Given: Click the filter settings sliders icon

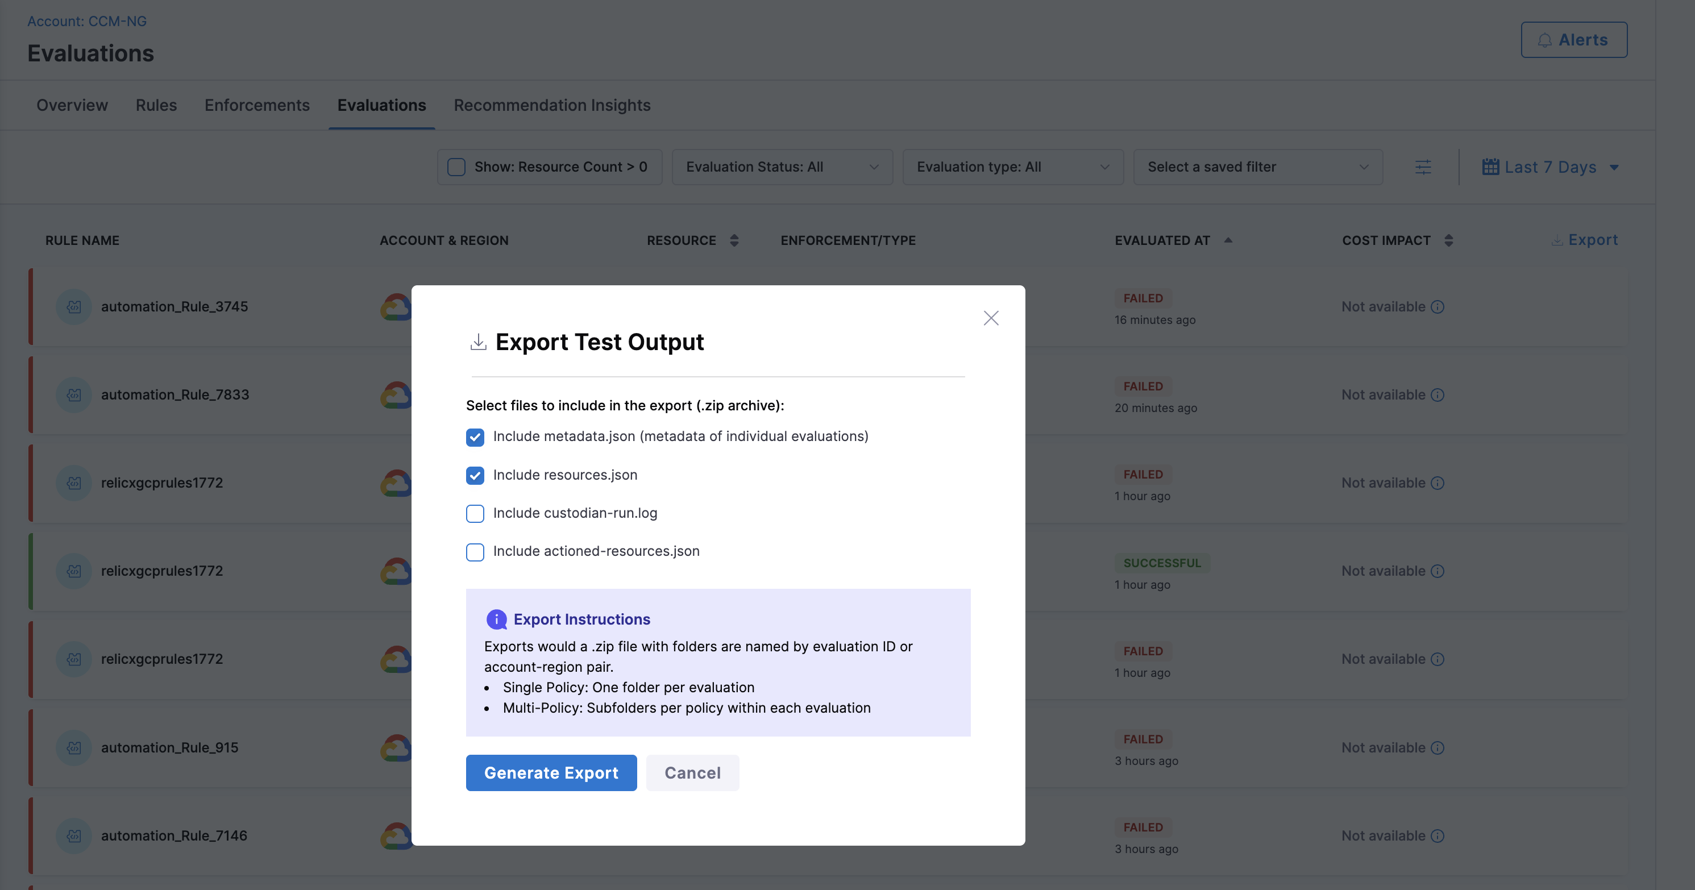Looking at the screenshot, I should [x=1423, y=167].
